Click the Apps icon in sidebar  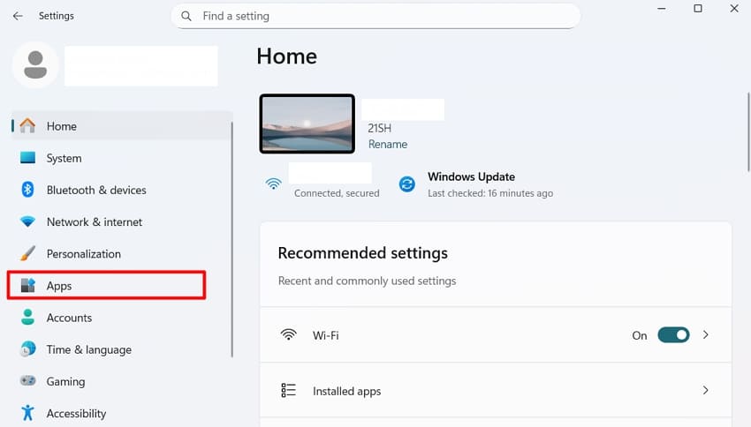27,286
